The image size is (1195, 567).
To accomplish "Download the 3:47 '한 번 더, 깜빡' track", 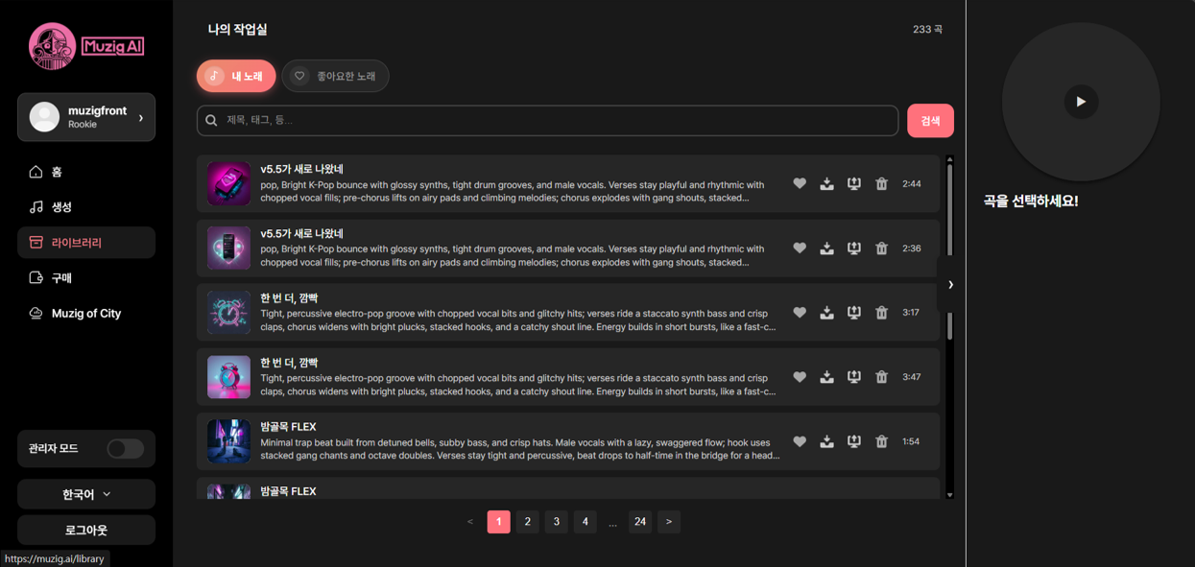I will click(826, 377).
